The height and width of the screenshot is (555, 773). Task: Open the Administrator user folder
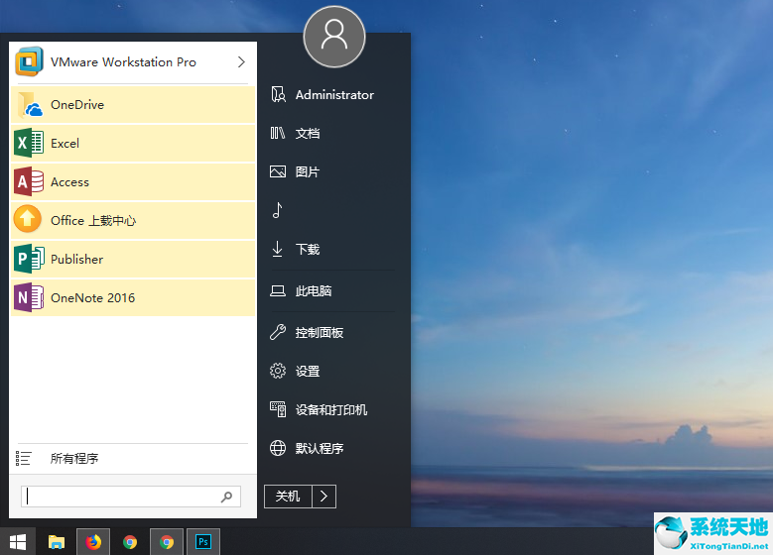(x=333, y=95)
